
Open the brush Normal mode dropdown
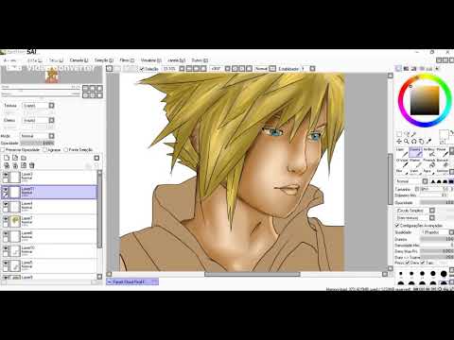[x=411, y=181]
